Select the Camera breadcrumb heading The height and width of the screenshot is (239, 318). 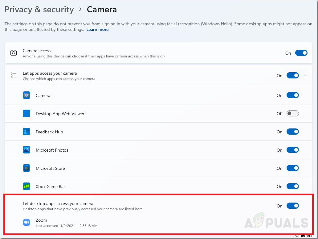[x=102, y=10]
